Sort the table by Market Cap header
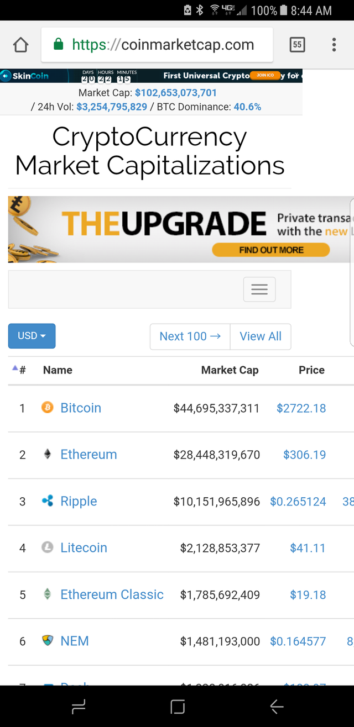 230,370
